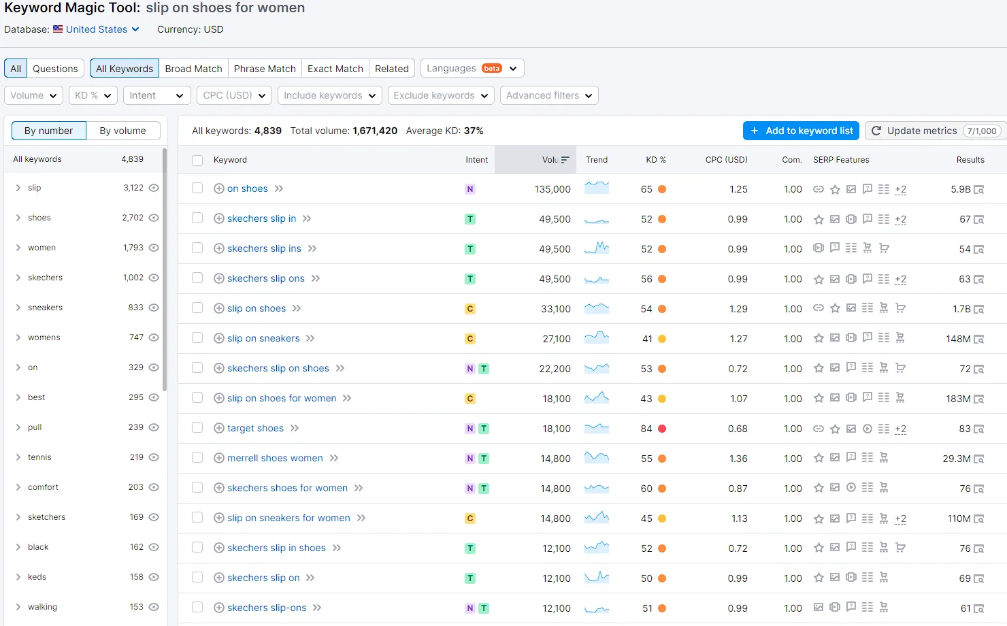Open the Exclude keywords filter

pos(441,95)
